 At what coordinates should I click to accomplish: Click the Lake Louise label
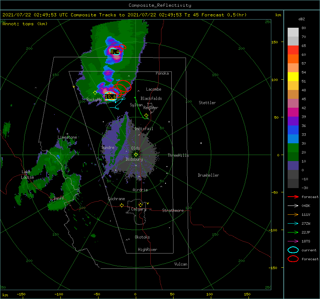[27, 175]
